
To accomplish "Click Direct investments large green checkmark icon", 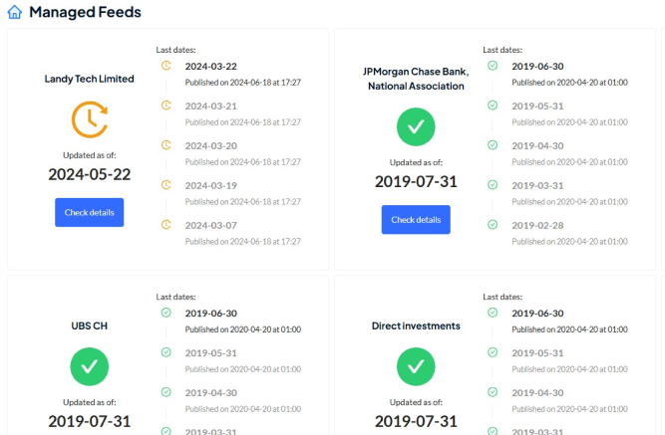I will tap(416, 366).
